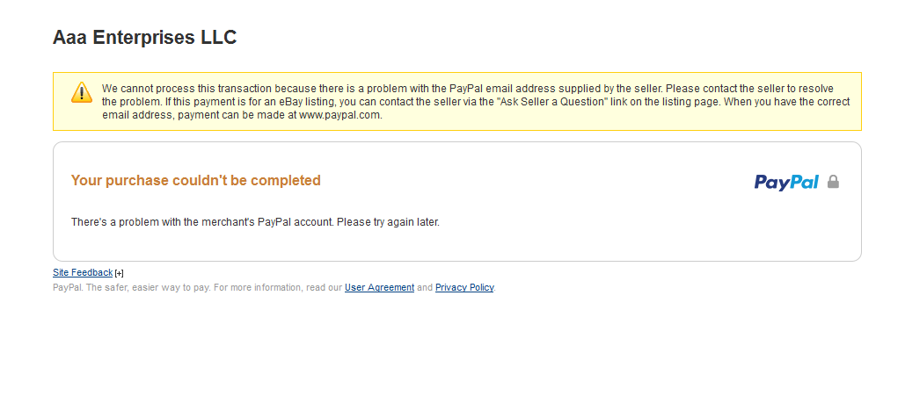Screen dimensions: 905x418
Task: Click the "Your purchase couldn't be completed" heading
Action: point(195,181)
